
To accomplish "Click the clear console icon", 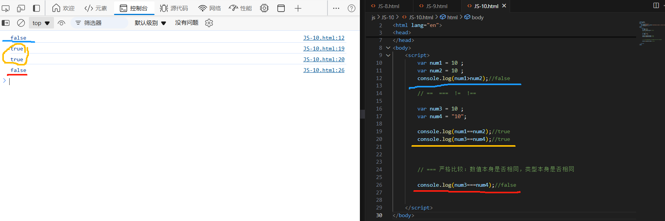I will pos(21,23).
